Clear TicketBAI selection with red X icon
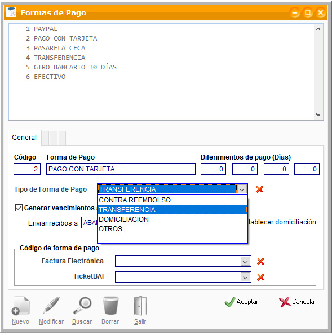Screen dimensions: 332x335 pyautogui.click(x=260, y=277)
